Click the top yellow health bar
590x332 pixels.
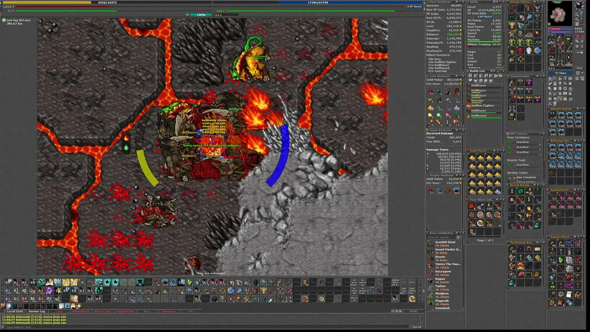(106, 2)
